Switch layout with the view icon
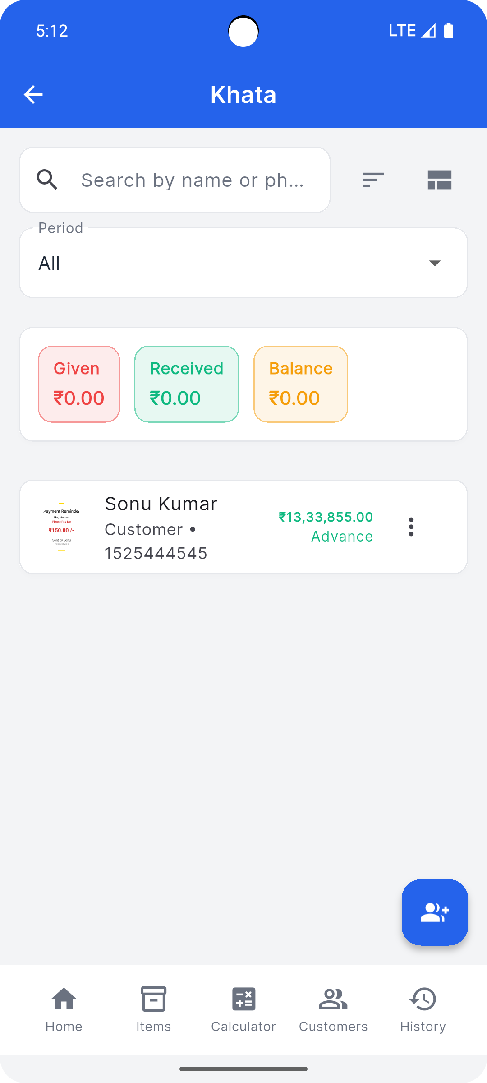This screenshot has width=487, height=1083. 439,180
